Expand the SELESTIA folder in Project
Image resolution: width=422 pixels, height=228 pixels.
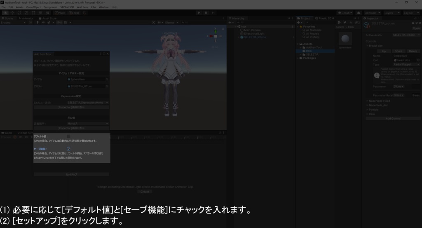pyautogui.click(x=300, y=54)
